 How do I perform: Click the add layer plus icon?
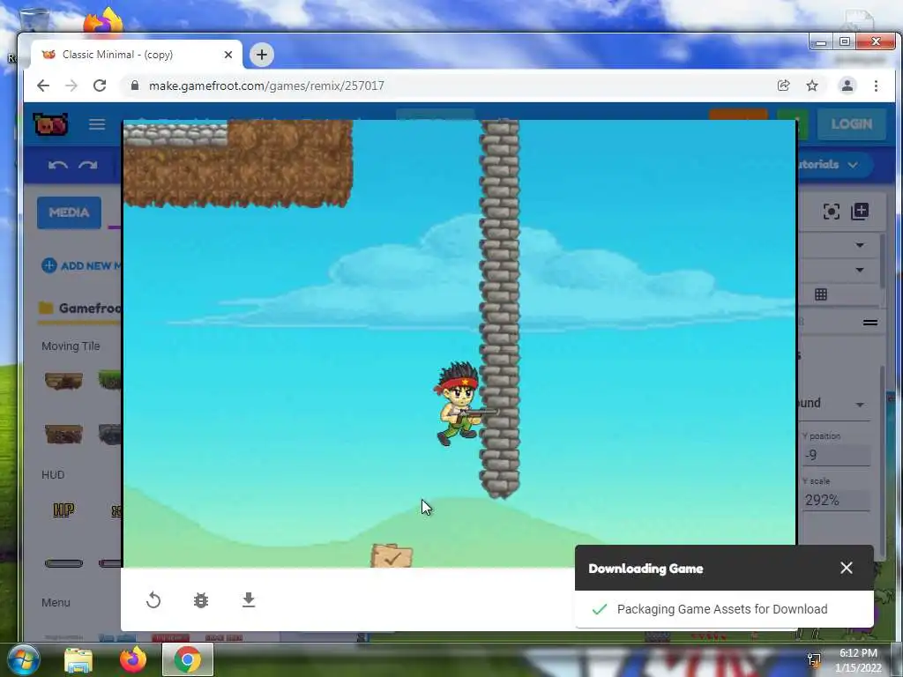860,212
